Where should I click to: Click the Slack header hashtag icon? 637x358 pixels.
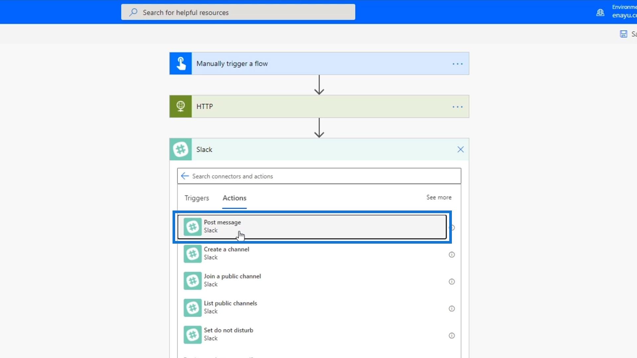pyautogui.click(x=180, y=149)
